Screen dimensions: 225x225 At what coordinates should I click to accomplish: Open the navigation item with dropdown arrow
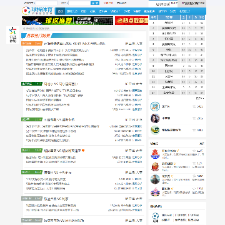[115, 11]
